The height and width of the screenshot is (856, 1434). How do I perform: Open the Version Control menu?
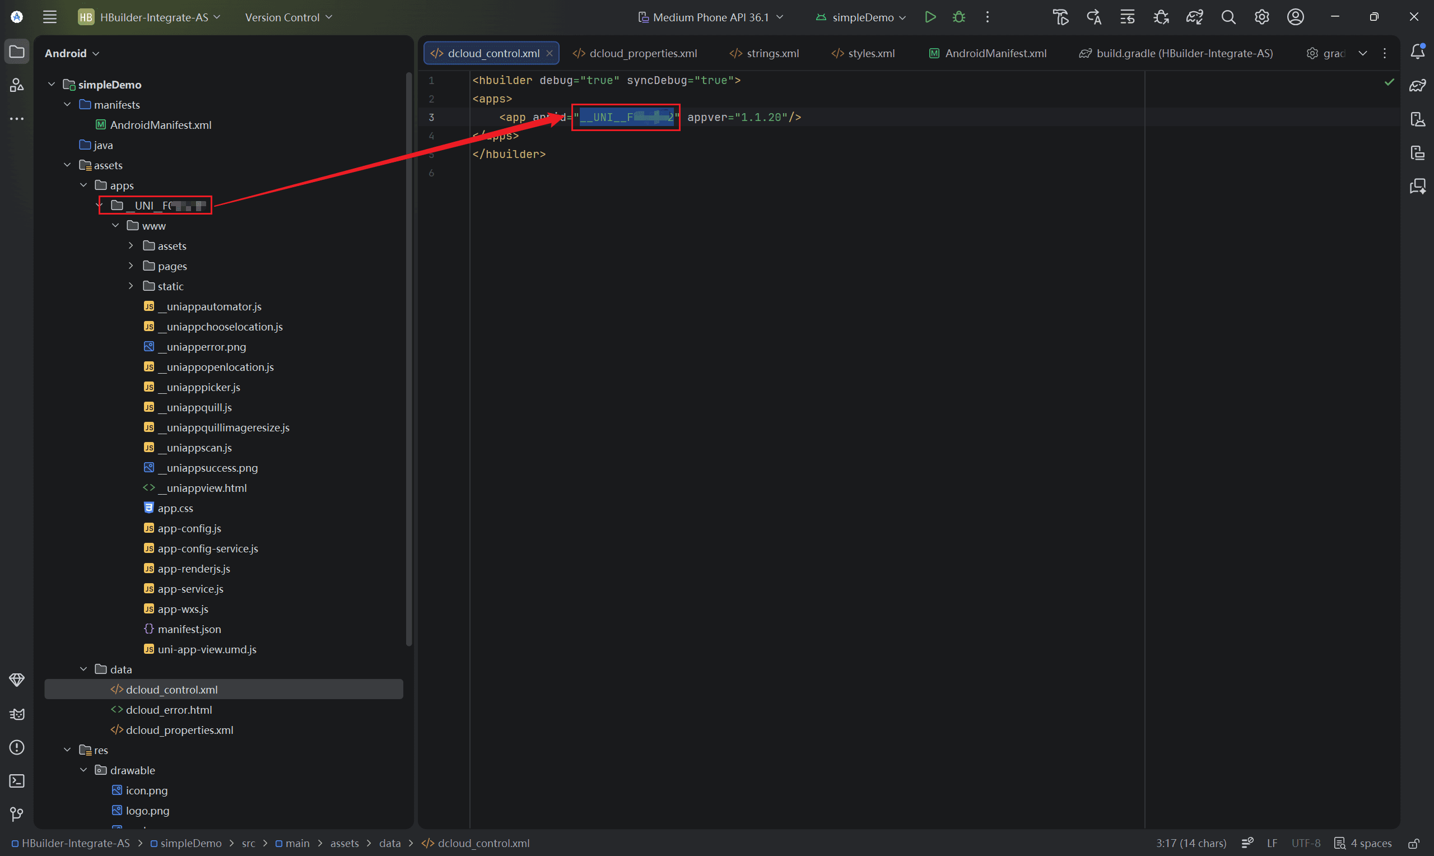pos(288,17)
